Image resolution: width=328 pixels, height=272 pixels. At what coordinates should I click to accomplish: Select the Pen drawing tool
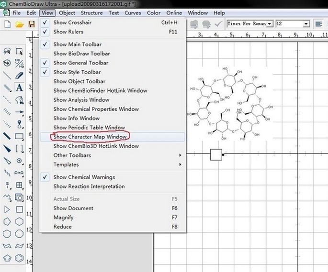pyautogui.click(x=19, y=100)
